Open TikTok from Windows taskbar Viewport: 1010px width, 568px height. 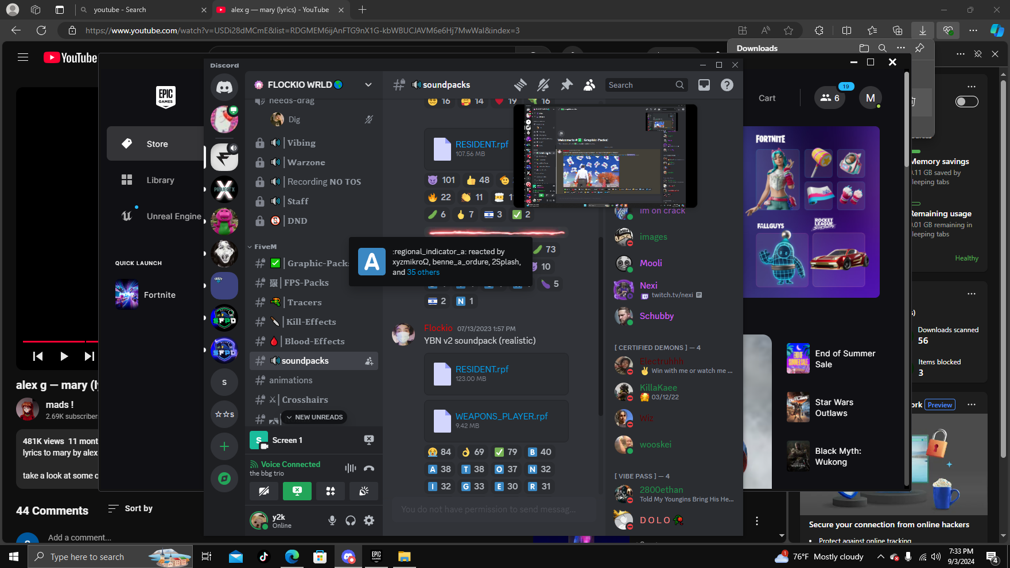click(263, 557)
